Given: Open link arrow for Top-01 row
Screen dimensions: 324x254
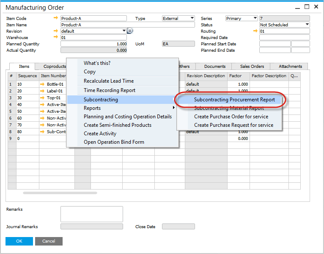Looking at the screenshot, I should pyautogui.click(x=42, y=98).
